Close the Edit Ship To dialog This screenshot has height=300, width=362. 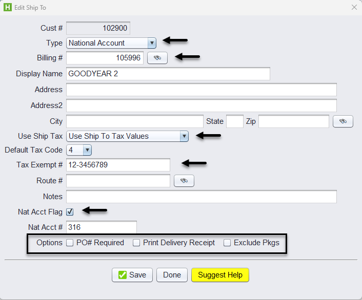(x=354, y=7)
